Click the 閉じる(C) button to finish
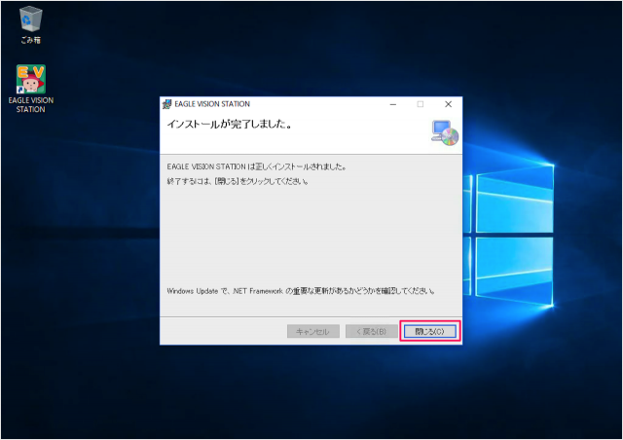The image size is (623, 440). click(429, 331)
